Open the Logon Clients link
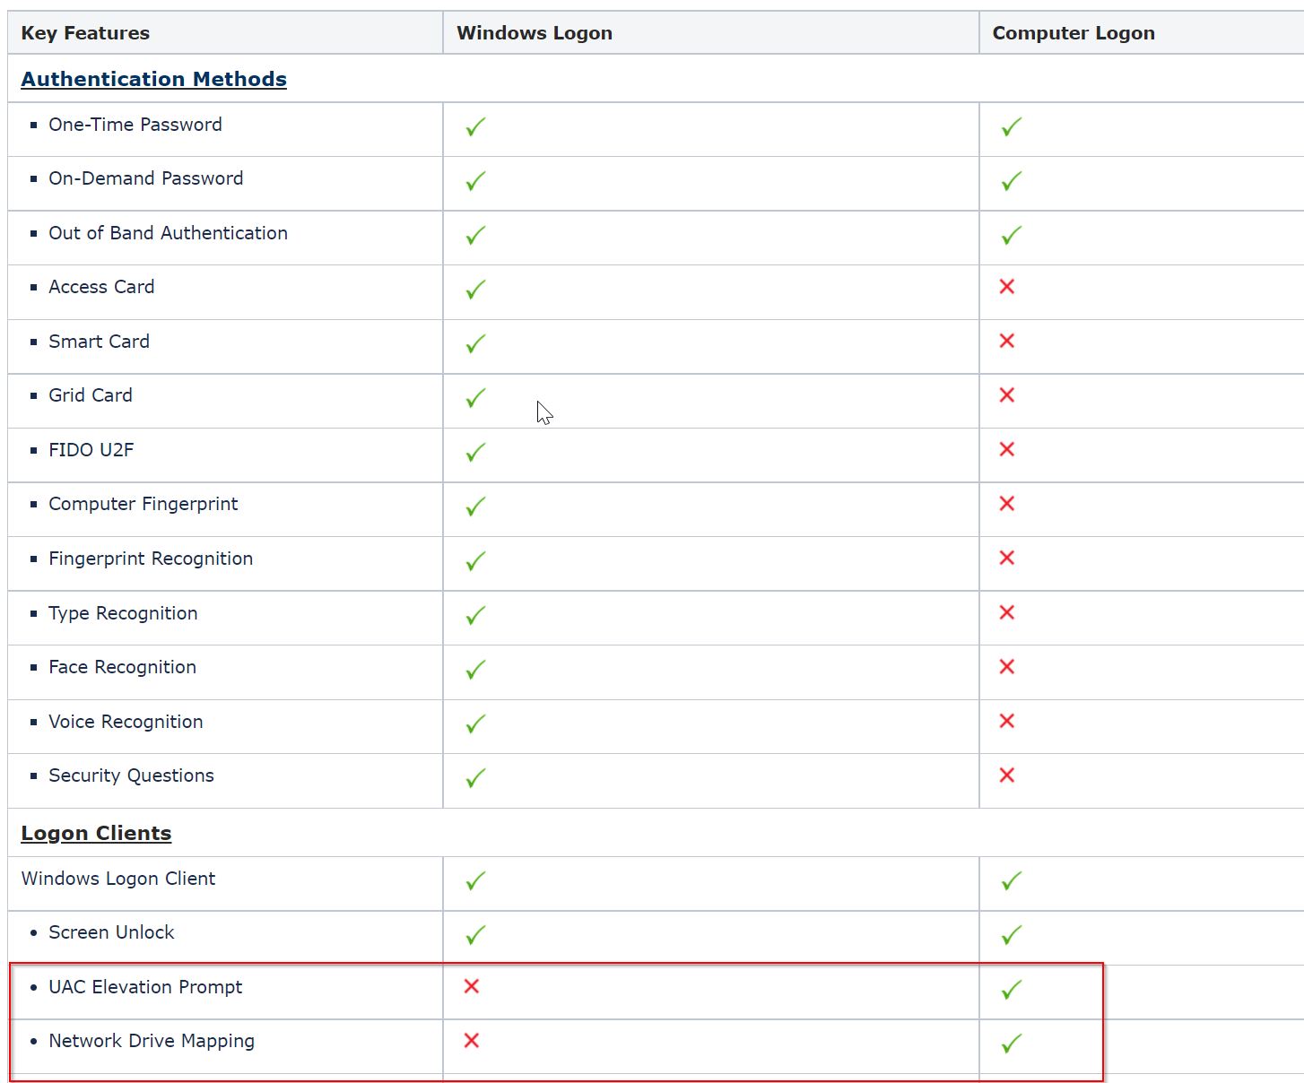Image resolution: width=1304 pixels, height=1083 pixels. 96,833
